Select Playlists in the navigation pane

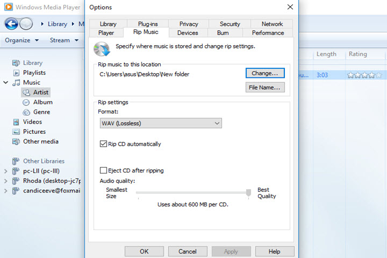click(34, 73)
